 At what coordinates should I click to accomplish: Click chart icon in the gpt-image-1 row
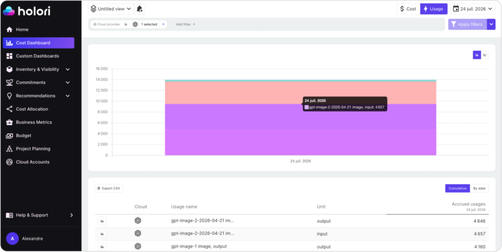pyautogui.click(x=102, y=247)
